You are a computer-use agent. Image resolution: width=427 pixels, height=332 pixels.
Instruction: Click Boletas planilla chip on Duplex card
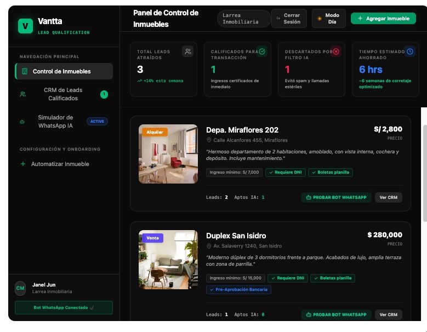coord(333,278)
